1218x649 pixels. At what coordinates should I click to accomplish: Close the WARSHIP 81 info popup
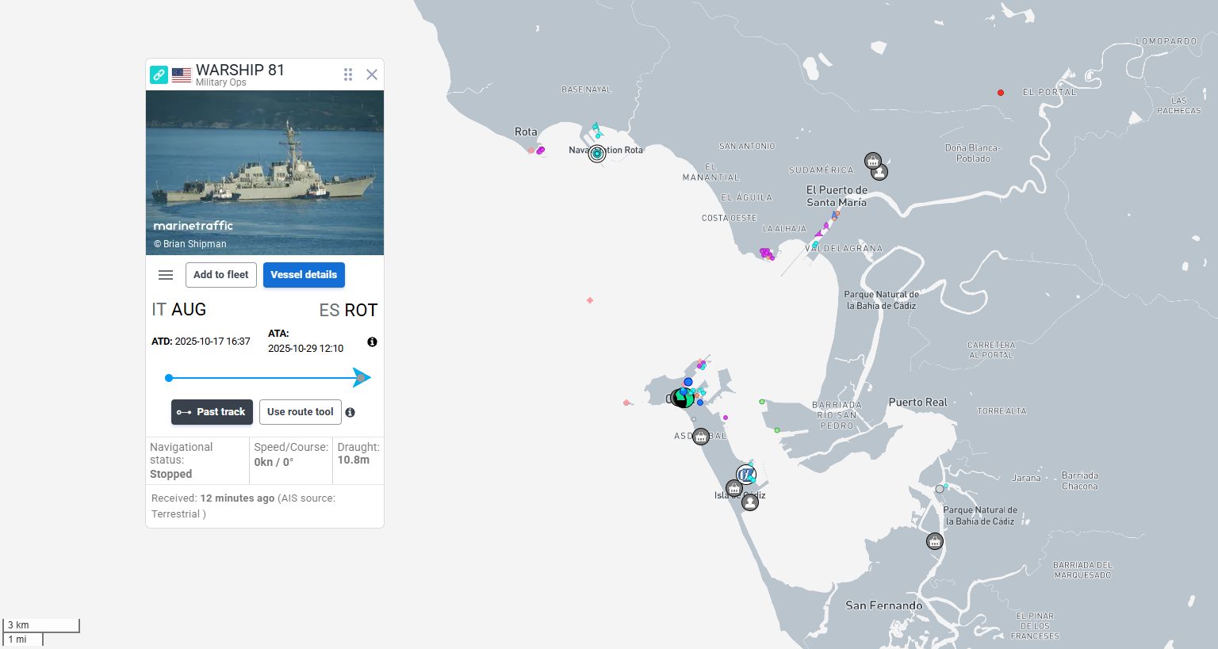(372, 74)
